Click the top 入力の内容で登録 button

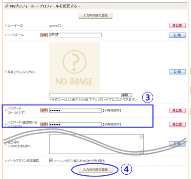point(95,16)
